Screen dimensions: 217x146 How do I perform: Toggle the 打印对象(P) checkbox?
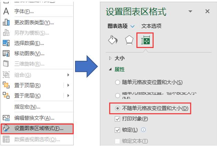point(117,119)
